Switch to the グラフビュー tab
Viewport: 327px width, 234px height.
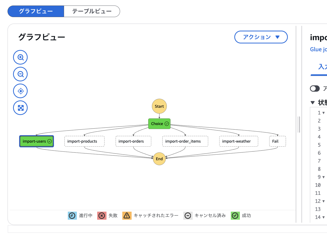click(36, 11)
